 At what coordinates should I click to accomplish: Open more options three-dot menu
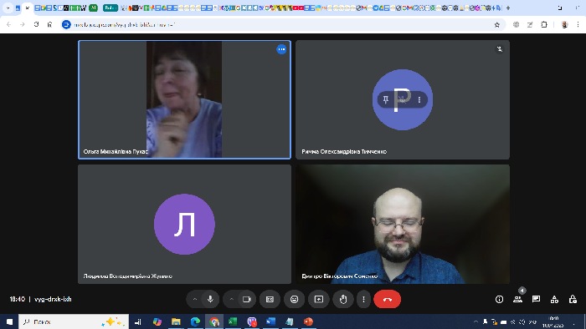point(363,299)
